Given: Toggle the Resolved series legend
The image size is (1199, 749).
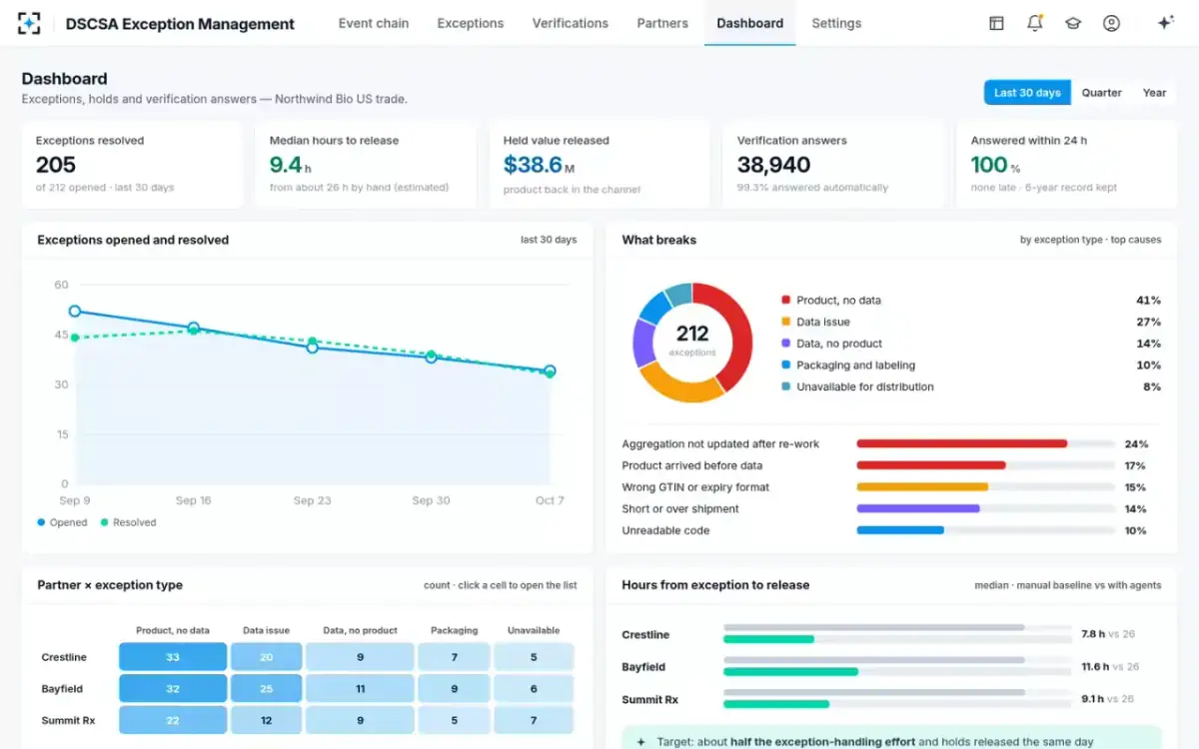Looking at the screenshot, I should click(128, 522).
